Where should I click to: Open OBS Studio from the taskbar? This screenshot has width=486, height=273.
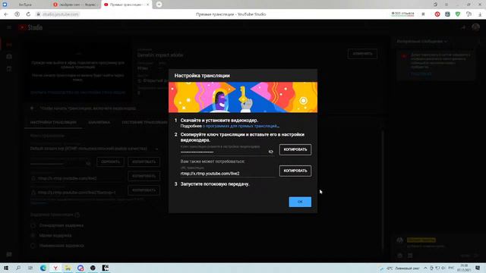coord(93,268)
